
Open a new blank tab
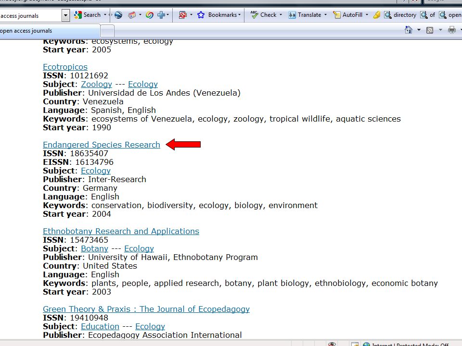click(107, 31)
